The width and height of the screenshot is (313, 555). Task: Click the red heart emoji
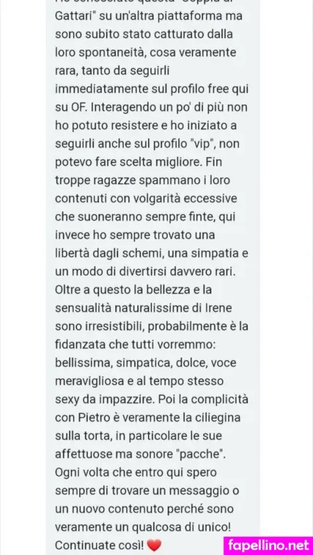coord(154,545)
